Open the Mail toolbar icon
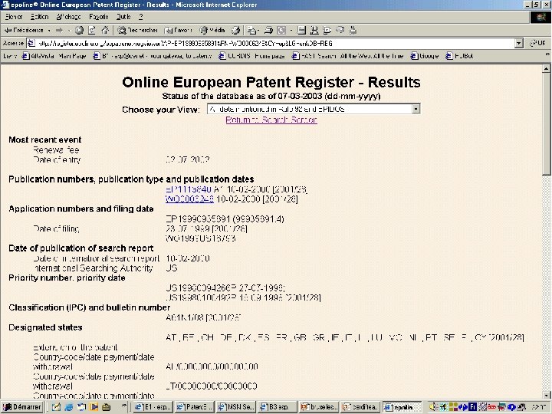This screenshot has width=552, height=414. (251, 30)
